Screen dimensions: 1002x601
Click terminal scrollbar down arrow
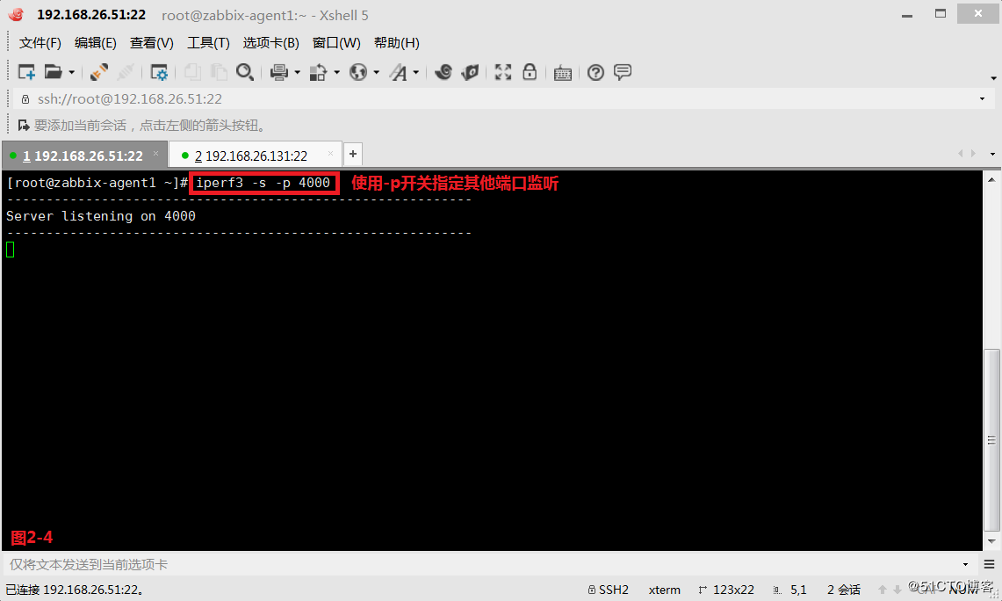[x=991, y=541]
